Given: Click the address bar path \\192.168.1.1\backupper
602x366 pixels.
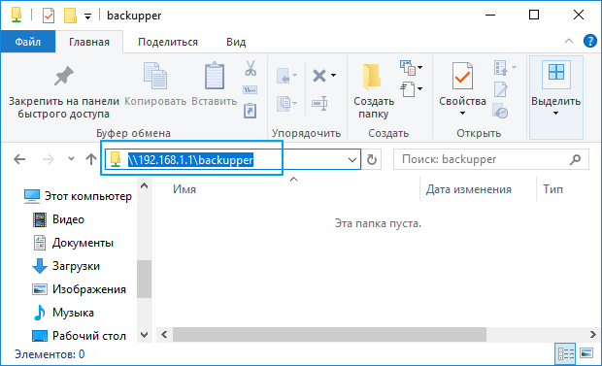Looking at the screenshot, I should [190, 160].
